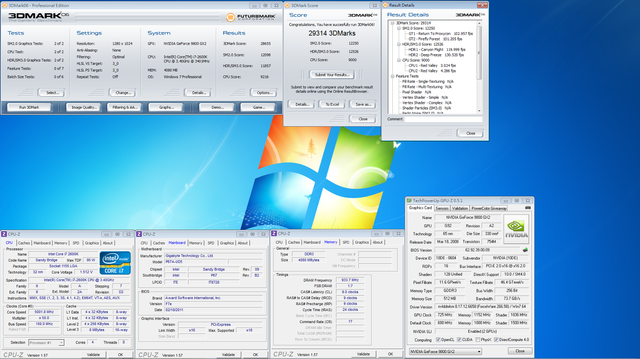The width and height of the screenshot is (640, 359).
Task: Collapse the HDR/SM3.0 Score: 12526 node
Action: [399, 44]
